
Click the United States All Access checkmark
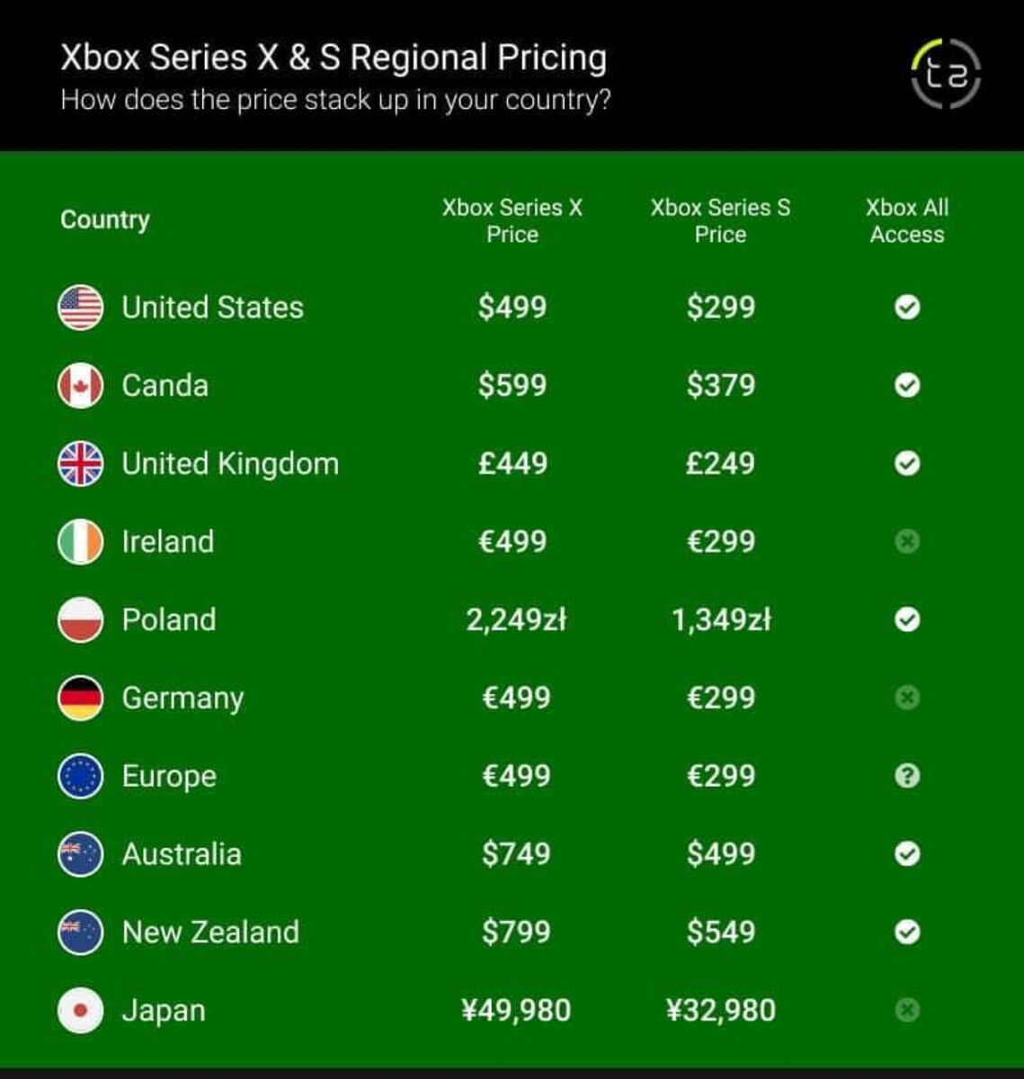pyautogui.click(x=907, y=308)
